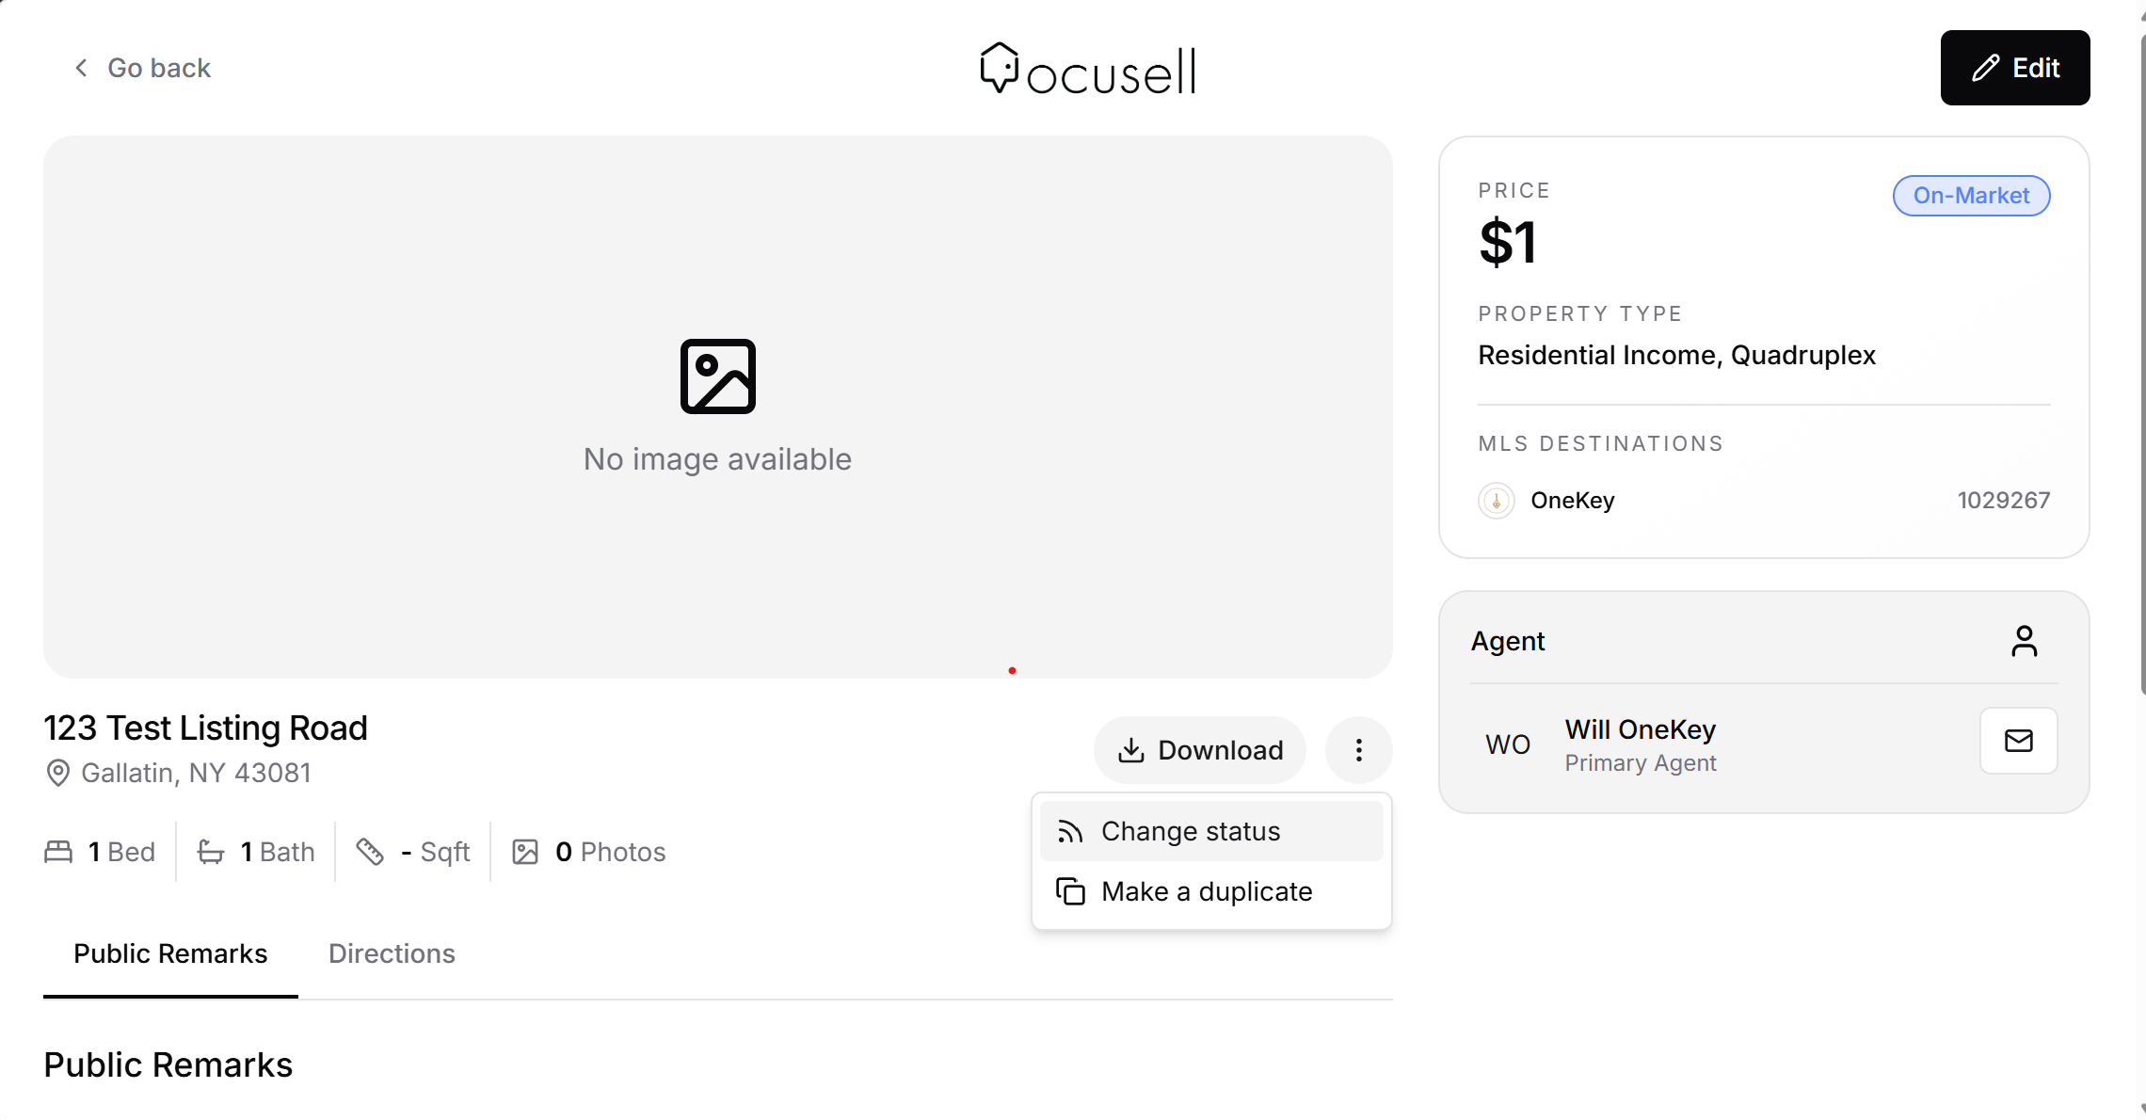Click the bed icon

point(58,852)
